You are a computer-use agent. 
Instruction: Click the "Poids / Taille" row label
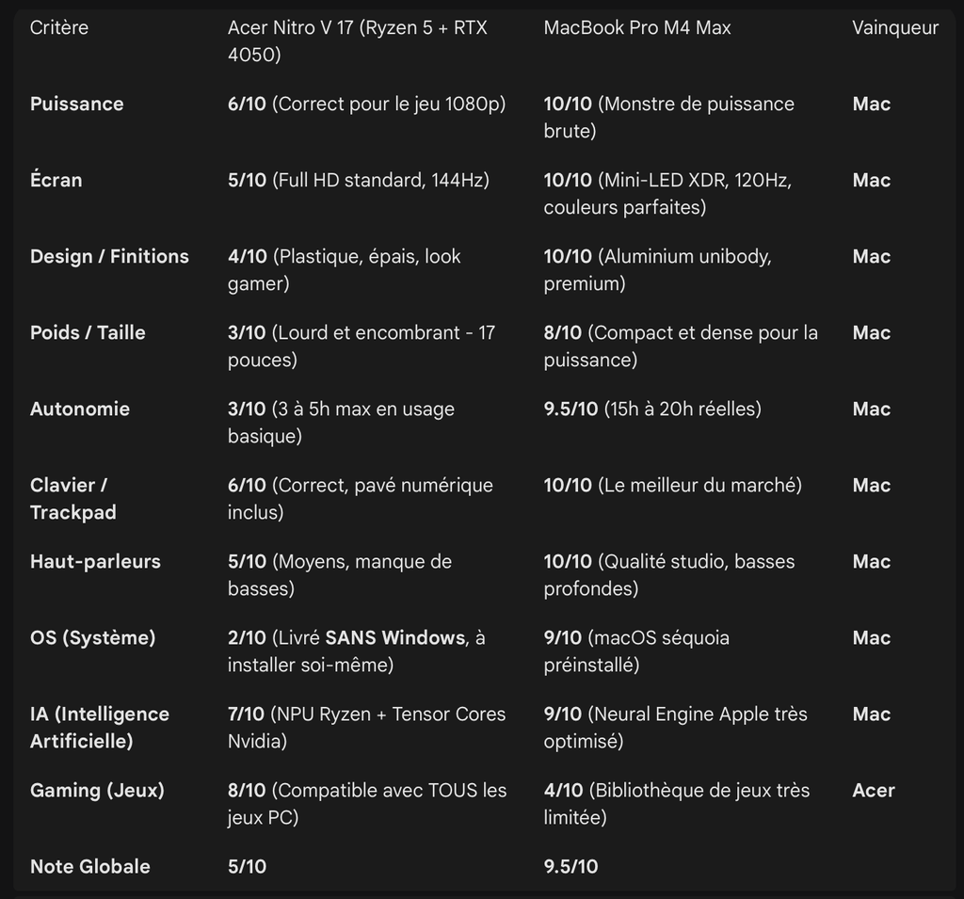point(88,333)
